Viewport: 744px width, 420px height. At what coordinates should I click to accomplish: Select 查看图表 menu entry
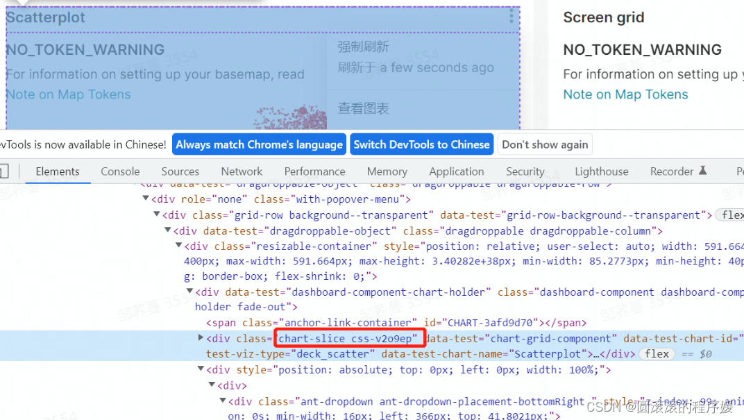(364, 108)
